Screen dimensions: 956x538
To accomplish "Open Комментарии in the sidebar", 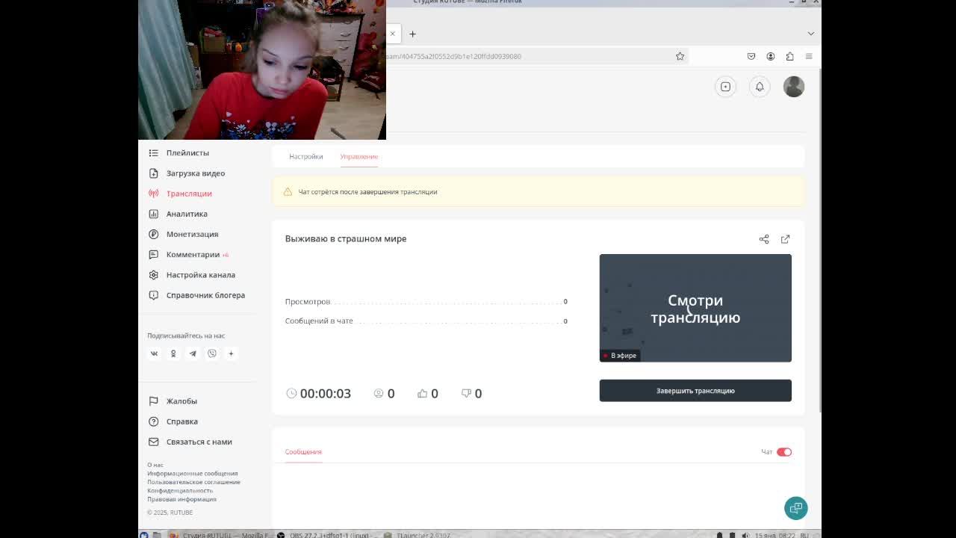I will (x=193, y=254).
